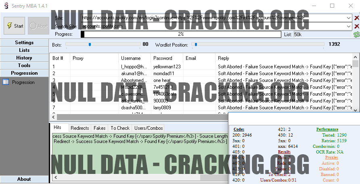Switch to the Redirects tab
This screenshot has height=184, width=360.
80,128
